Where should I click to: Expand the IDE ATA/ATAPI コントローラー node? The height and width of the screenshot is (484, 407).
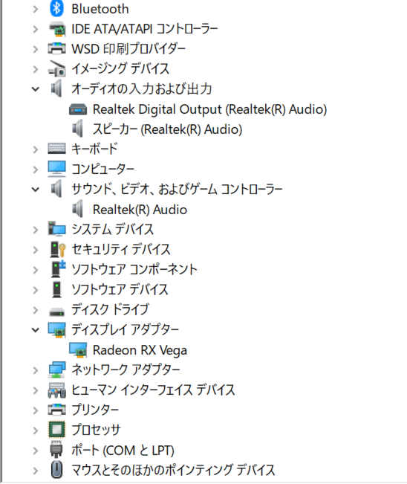[x=36, y=29]
